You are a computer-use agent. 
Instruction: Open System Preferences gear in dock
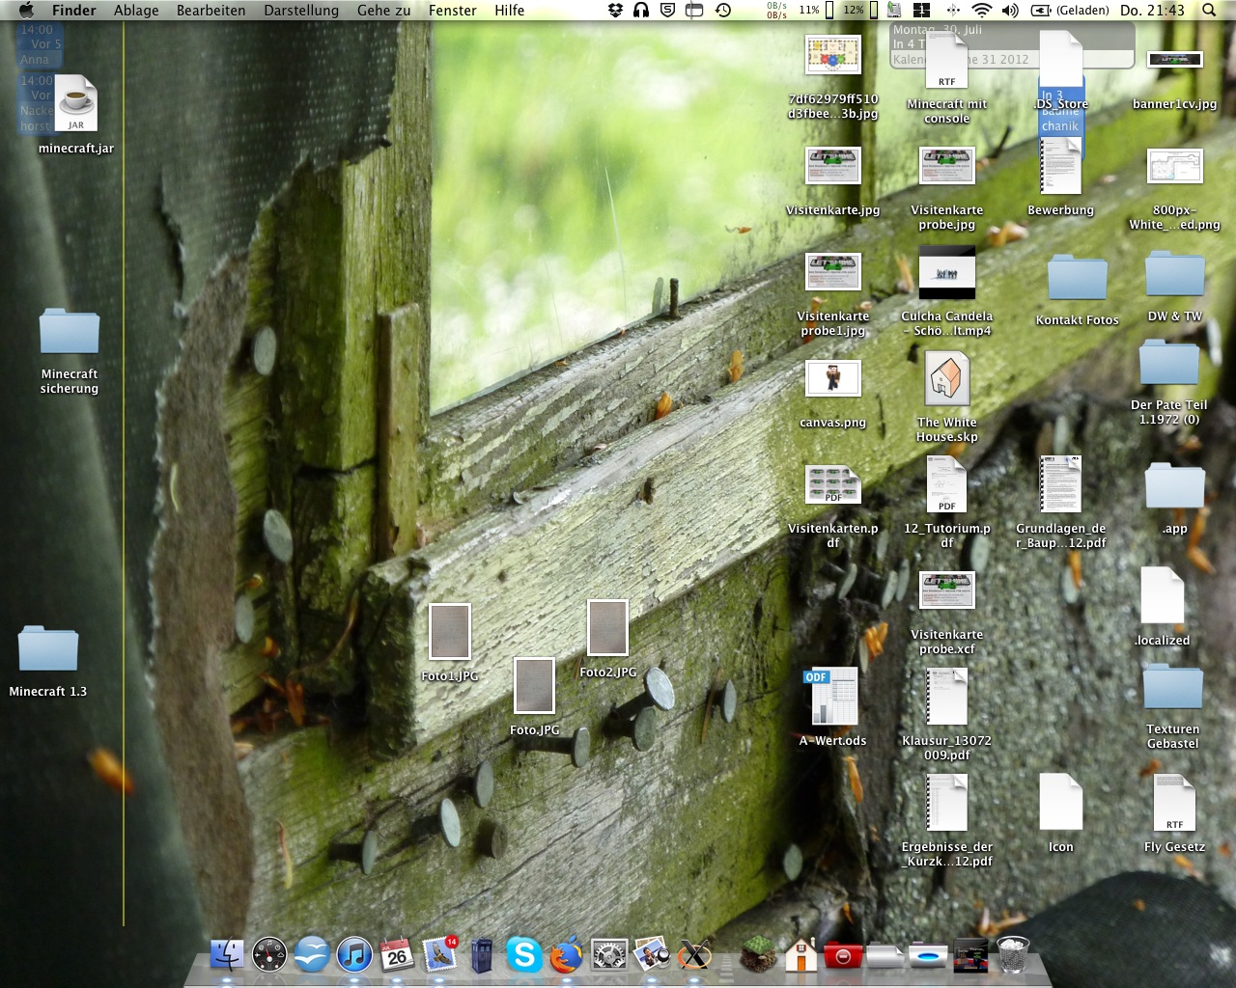pyautogui.click(x=609, y=955)
